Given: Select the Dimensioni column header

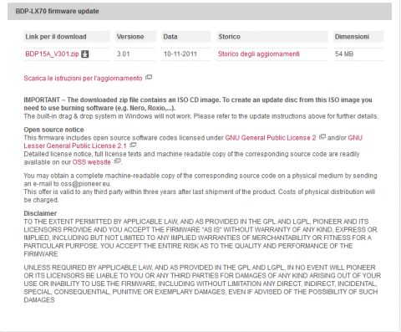Looking at the screenshot, I should tap(358, 37).
